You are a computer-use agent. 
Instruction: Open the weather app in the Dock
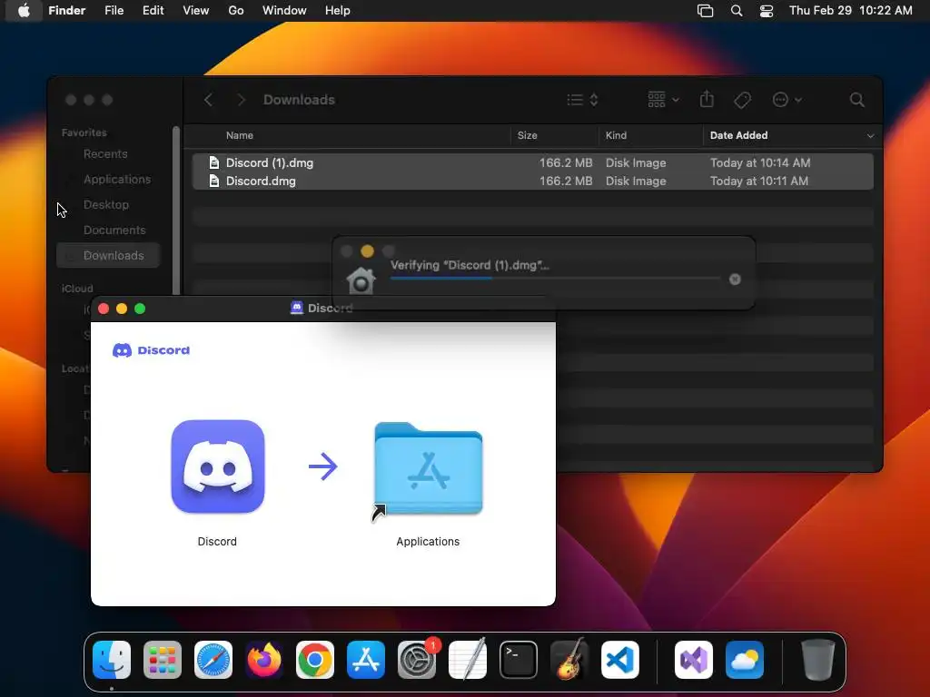745,660
